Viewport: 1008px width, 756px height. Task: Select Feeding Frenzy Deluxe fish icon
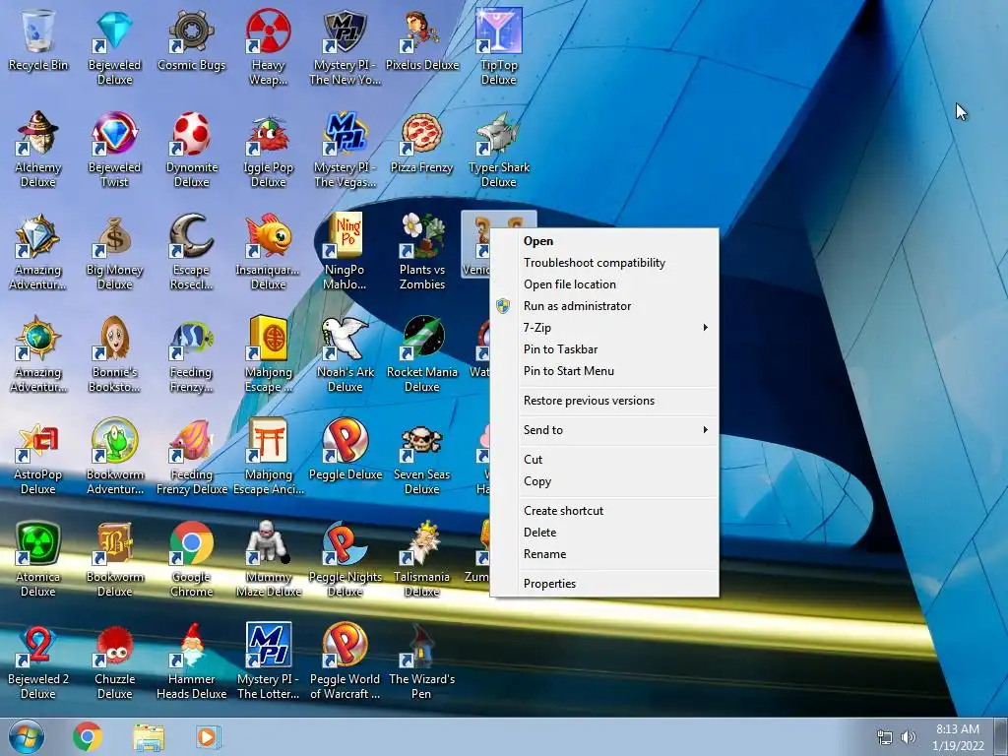192,441
